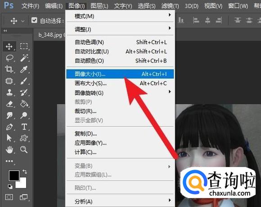Expand the 模式(M) submenu
Screen dimensions: 261x207
point(120,16)
